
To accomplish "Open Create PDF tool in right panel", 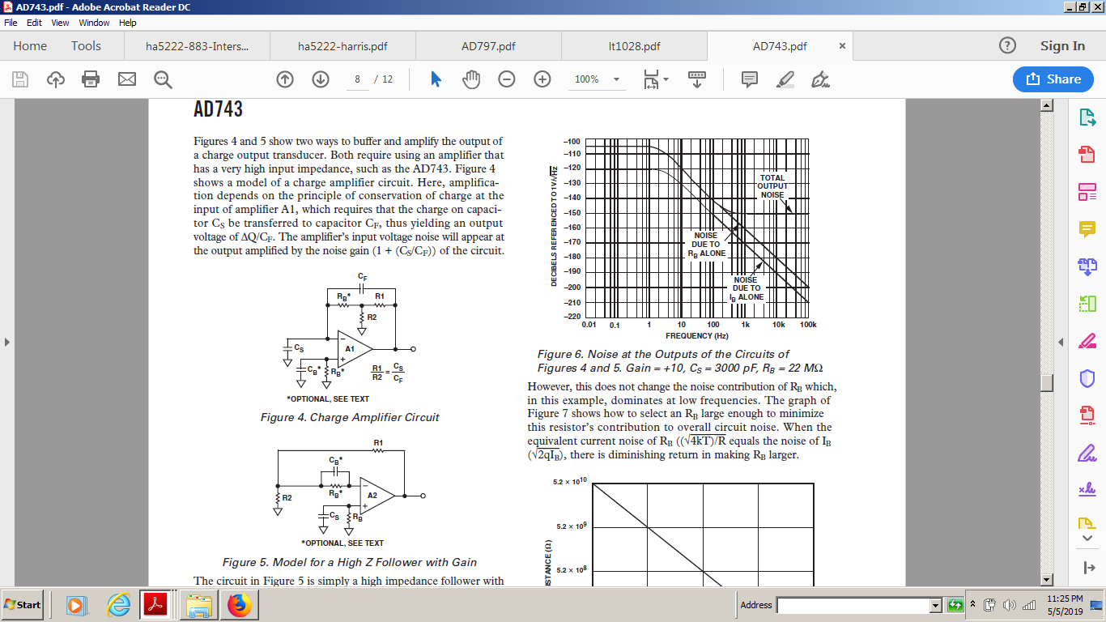I will [1087, 155].
